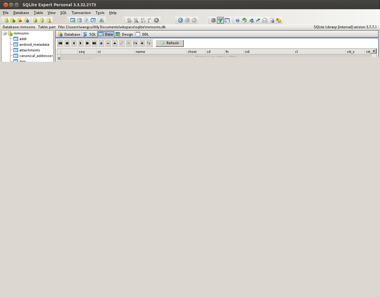Toggle the filter funnel toolbar icon
The width and height of the screenshot is (380, 297).
(220, 20)
